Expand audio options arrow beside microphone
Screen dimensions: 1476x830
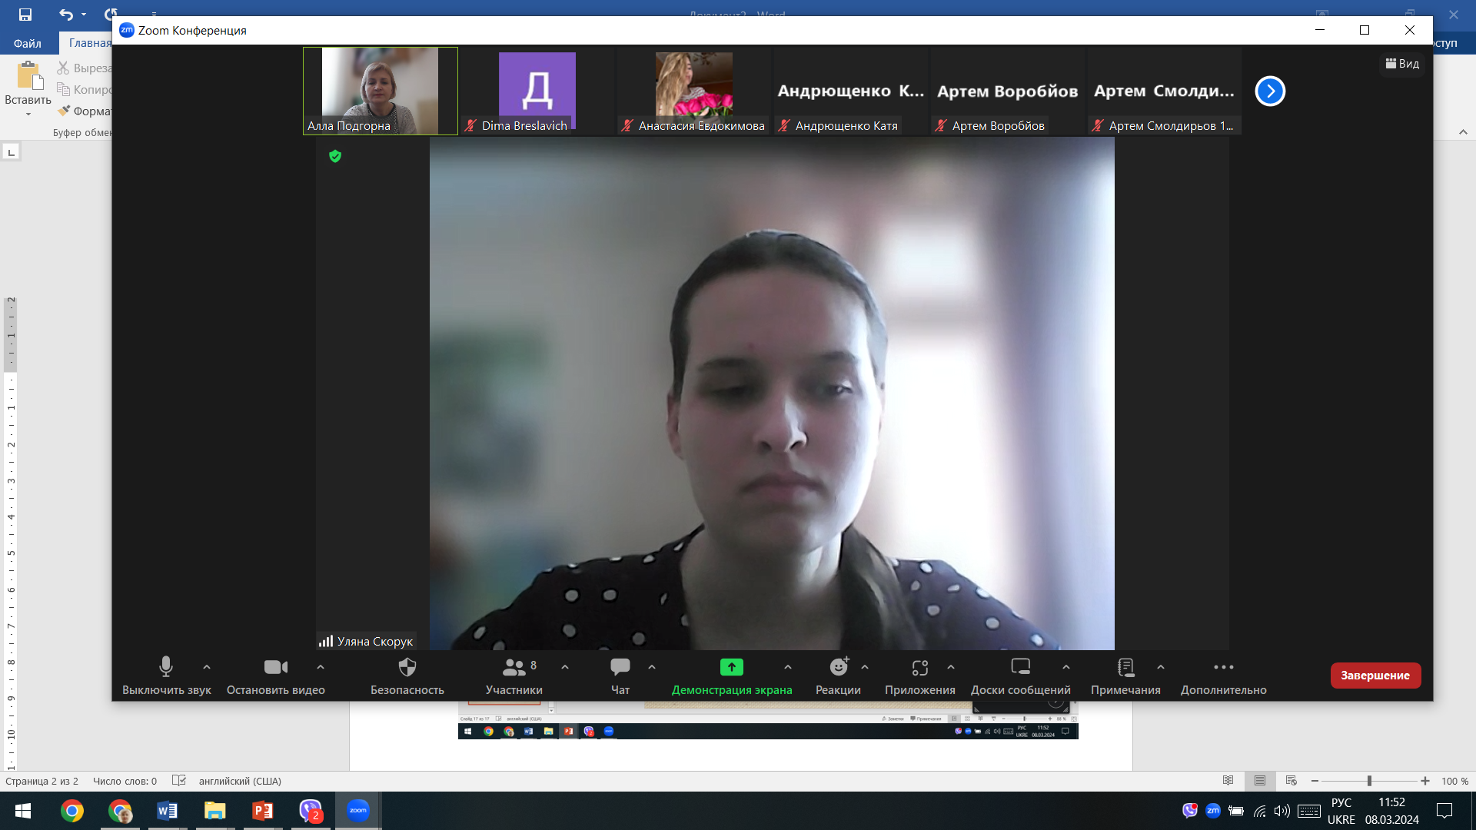(x=207, y=667)
